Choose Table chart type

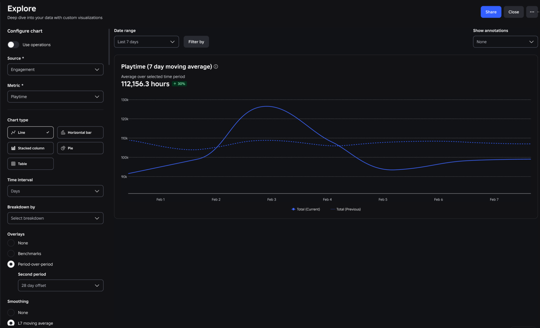point(31,164)
